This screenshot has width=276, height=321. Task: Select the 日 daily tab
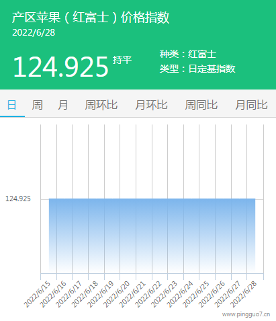[12, 105]
